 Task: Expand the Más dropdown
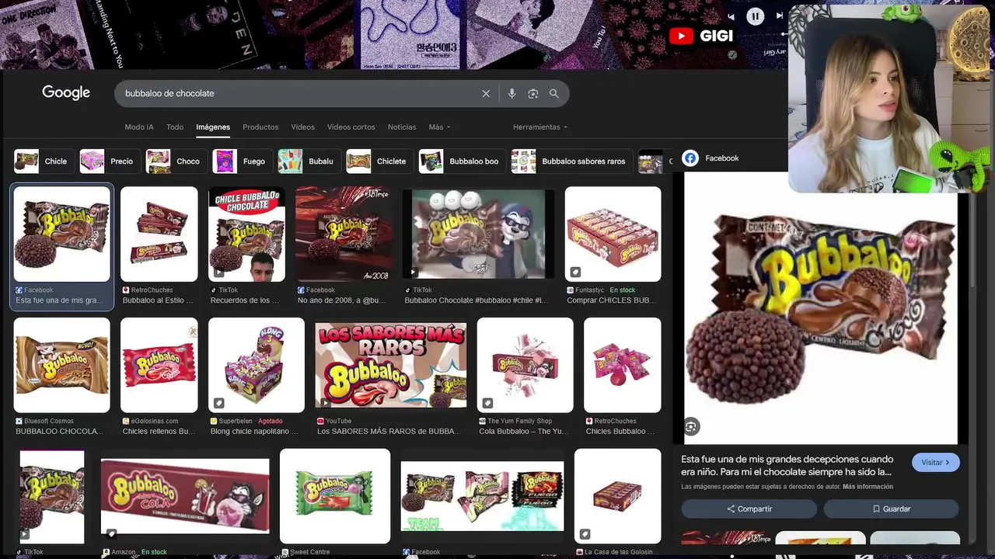click(439, 127)
